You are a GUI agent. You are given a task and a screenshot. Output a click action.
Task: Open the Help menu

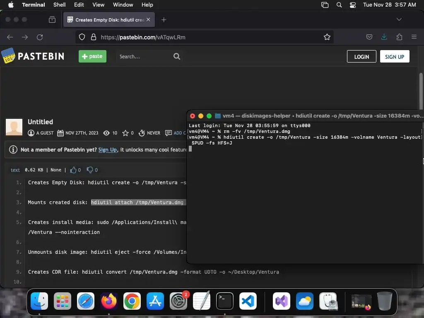(x=147, y=5)
